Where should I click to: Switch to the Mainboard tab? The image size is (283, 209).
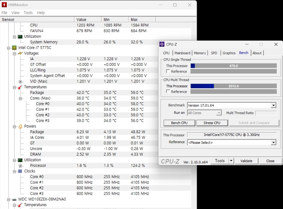(x=182, y=53)
